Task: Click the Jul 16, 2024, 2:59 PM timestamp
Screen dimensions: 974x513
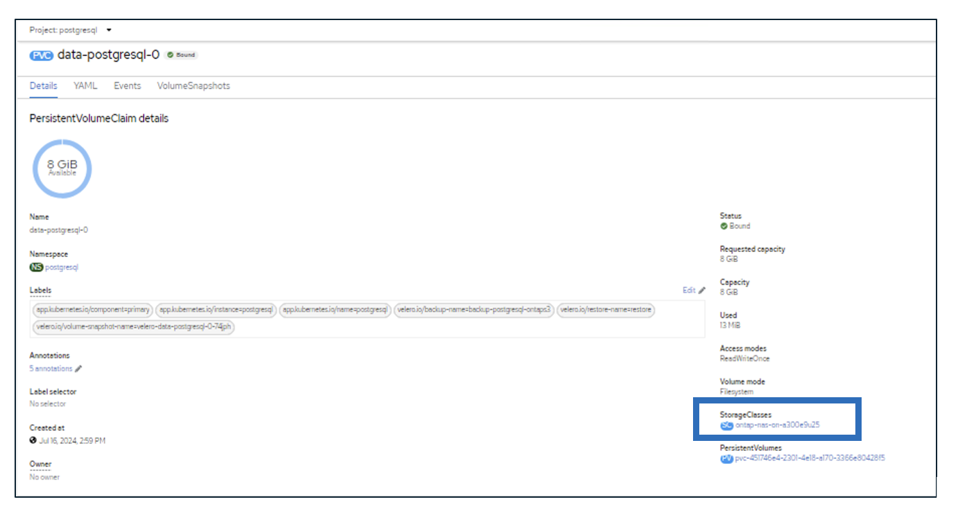Action: [71, 440]
